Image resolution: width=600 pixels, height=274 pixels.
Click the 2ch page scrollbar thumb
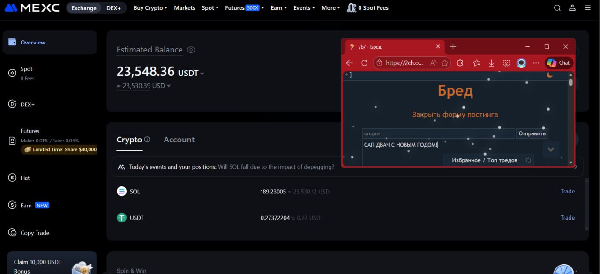pos(570,82)
